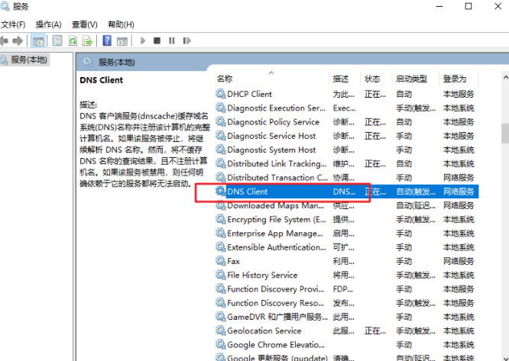
Task: Select the Distributed Link Tracking gear icon
Action: tap(221, 163)
